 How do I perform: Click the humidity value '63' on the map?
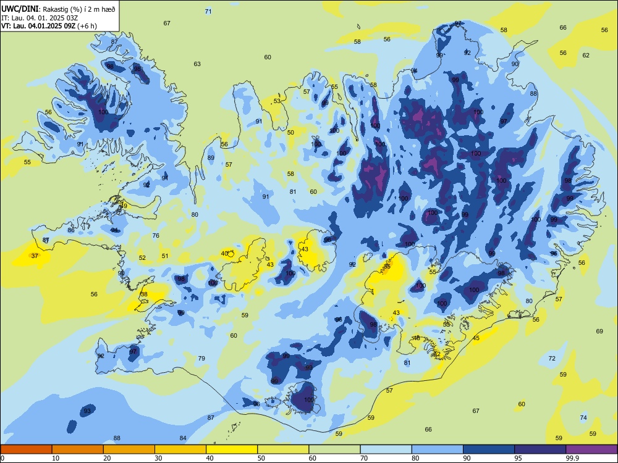tap(197, 64)
